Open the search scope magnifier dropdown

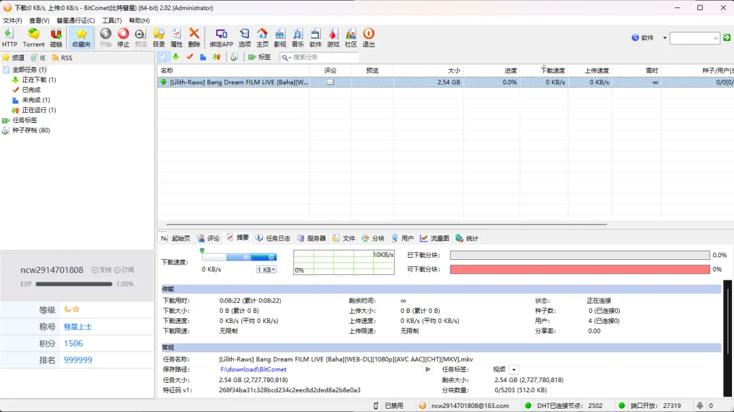(x=286, y=57)
